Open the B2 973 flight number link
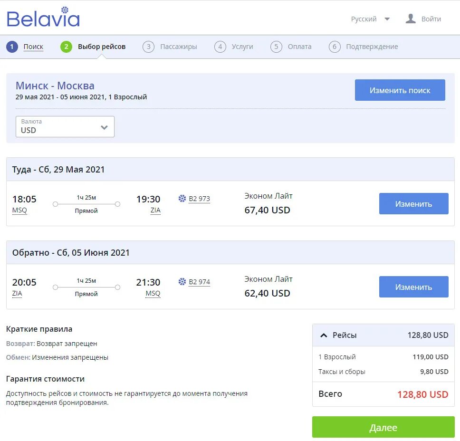This screenshot has height=441, width=460. click(199, 199)
